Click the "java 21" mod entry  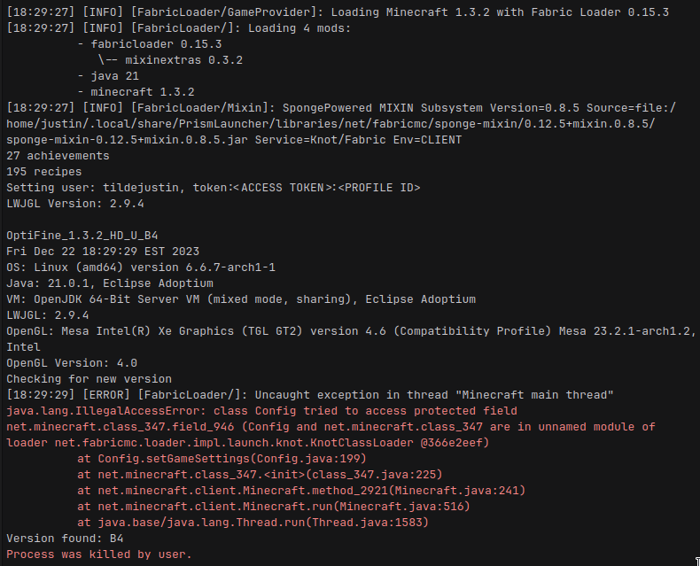click(x=117, y=75)
